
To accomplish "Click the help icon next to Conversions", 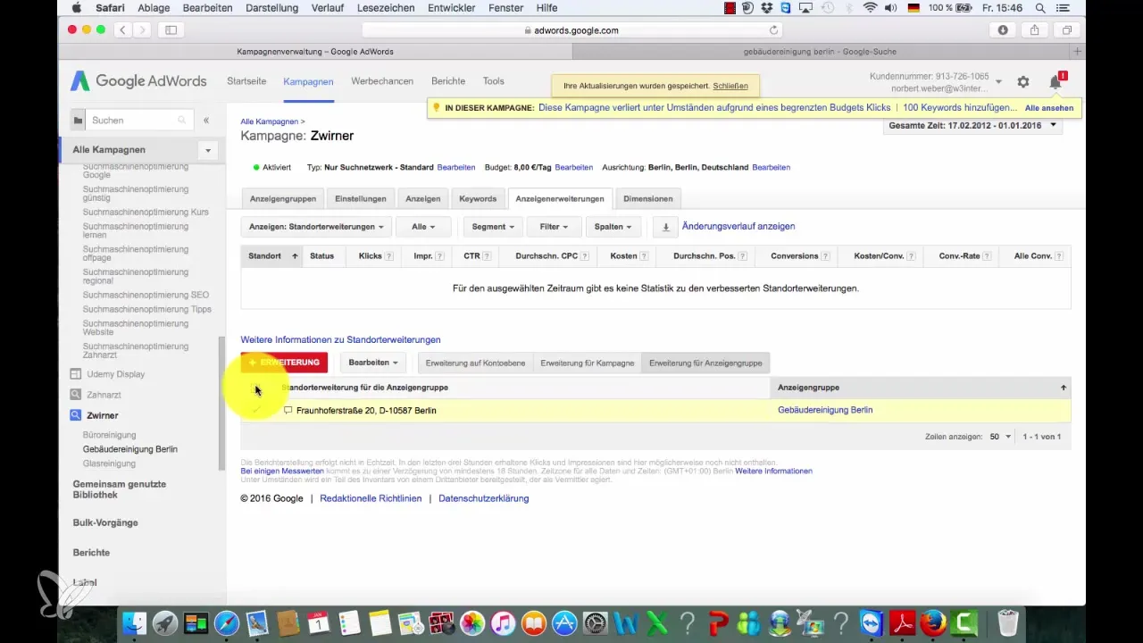I will pos(825,256).
